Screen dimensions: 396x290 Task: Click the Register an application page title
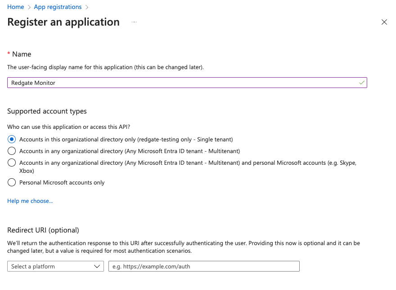tap(63, 22)
